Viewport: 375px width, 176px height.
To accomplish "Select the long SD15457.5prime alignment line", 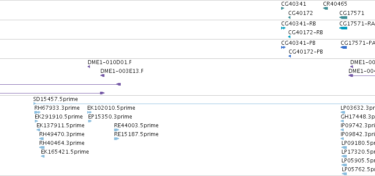I will click(204, 104).
